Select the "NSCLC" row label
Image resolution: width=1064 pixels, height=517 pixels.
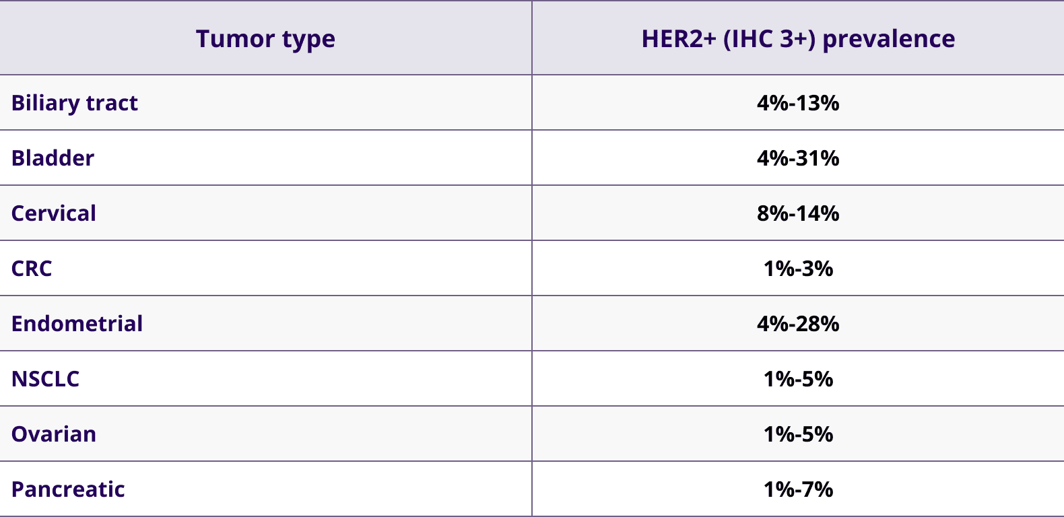46,379
